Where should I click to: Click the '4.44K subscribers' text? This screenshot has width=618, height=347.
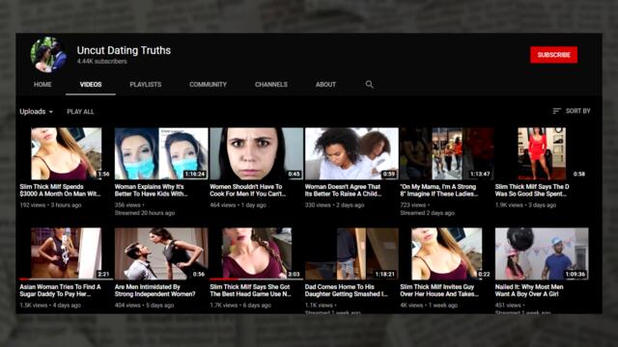102,62
